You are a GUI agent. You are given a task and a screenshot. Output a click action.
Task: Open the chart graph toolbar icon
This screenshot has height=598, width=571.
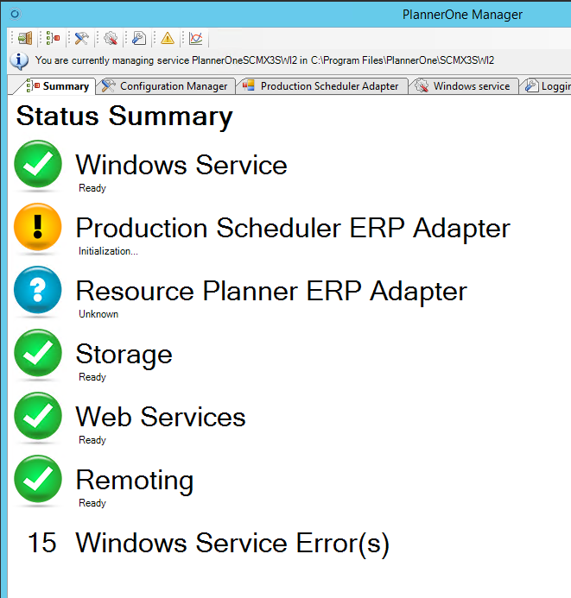(196, 38)
